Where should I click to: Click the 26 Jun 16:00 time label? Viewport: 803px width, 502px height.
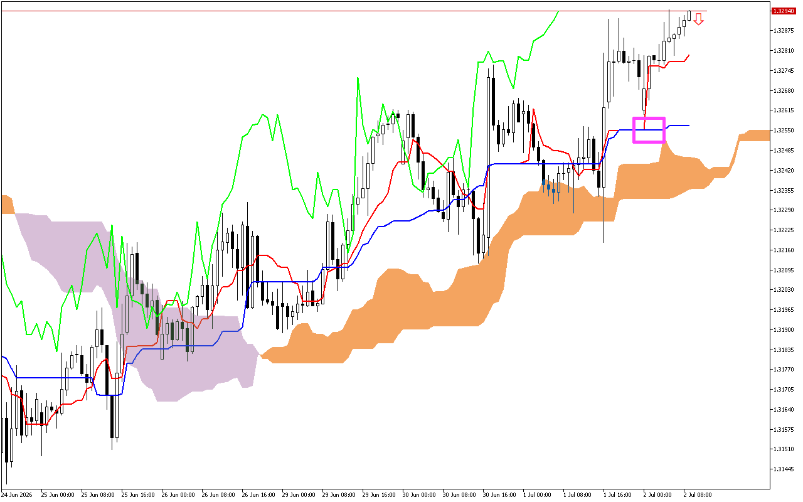tap(258, 494)
